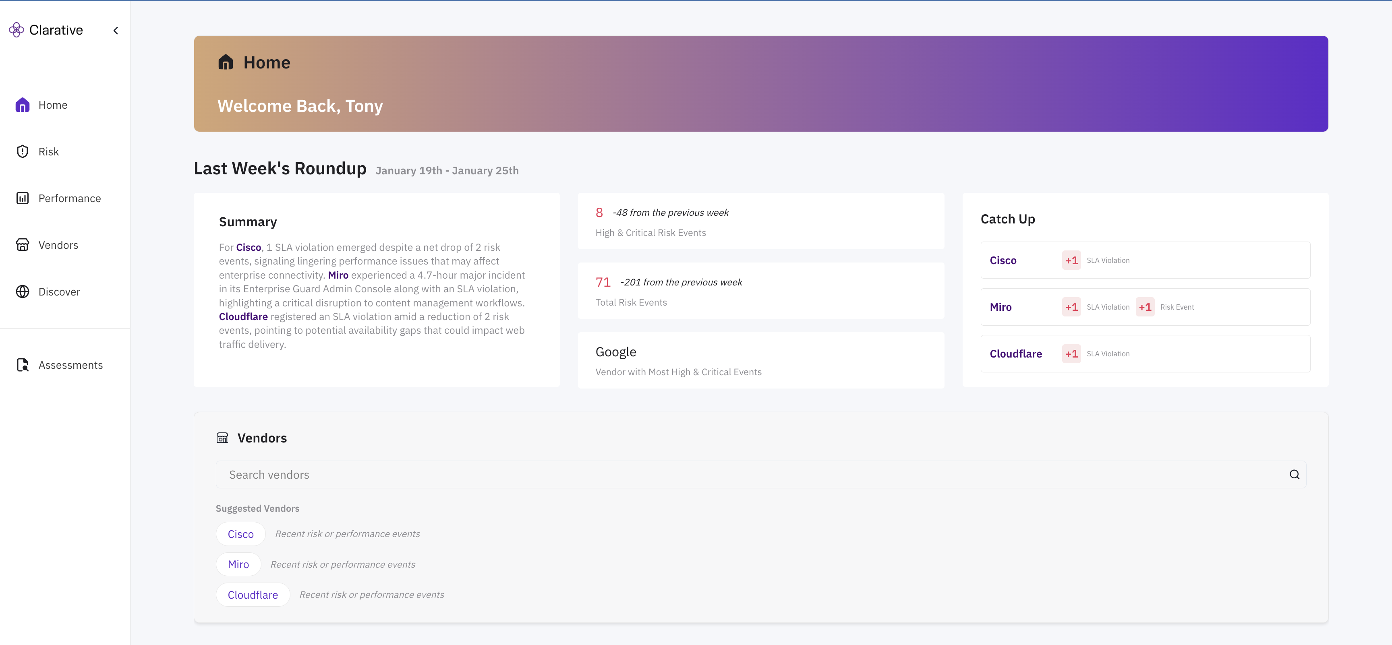Click the search magnifier in vendor search bar
The width and height of the screenshot is (1392, 645).
pos(1294,474)
